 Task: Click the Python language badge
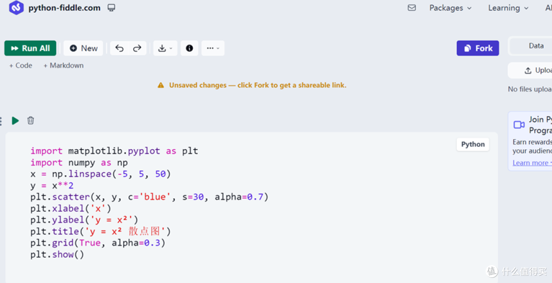[473, 145]
